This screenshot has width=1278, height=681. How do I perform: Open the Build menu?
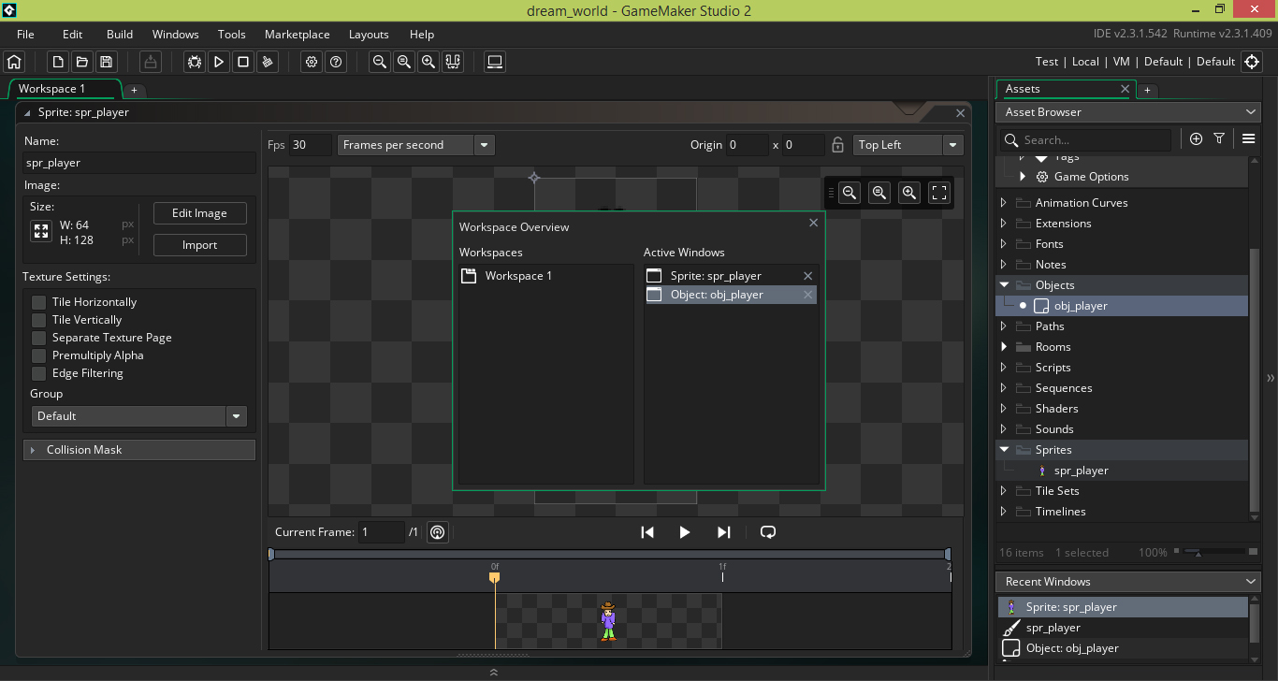120,35
